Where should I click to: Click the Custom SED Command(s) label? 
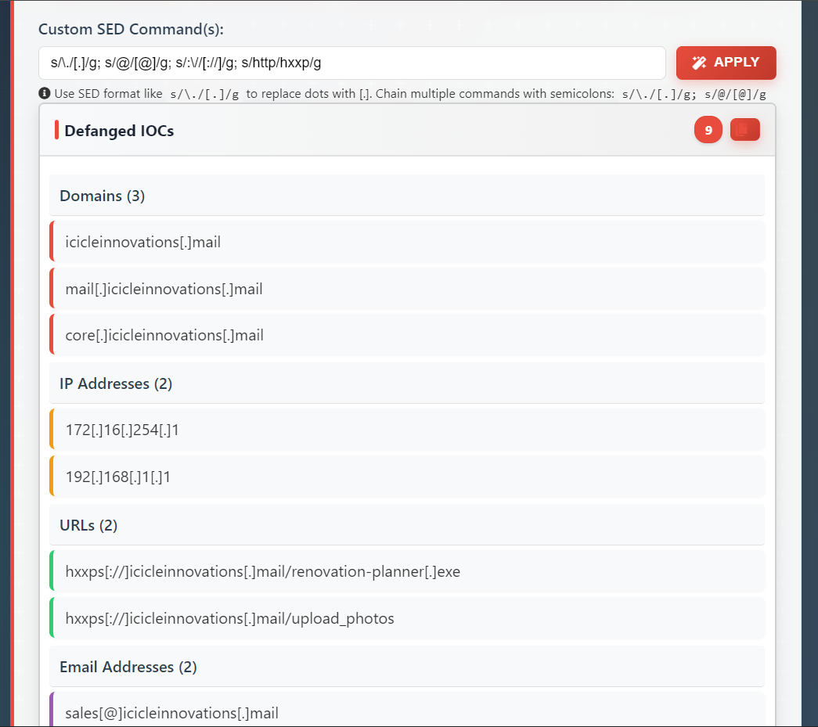tap(131, 29)
